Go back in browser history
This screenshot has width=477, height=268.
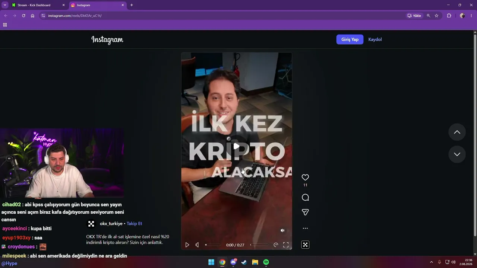pyautogui.click(x=6, y=16)
